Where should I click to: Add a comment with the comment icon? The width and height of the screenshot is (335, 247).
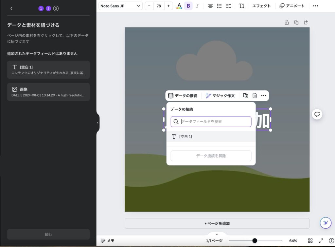pos(317,114)
